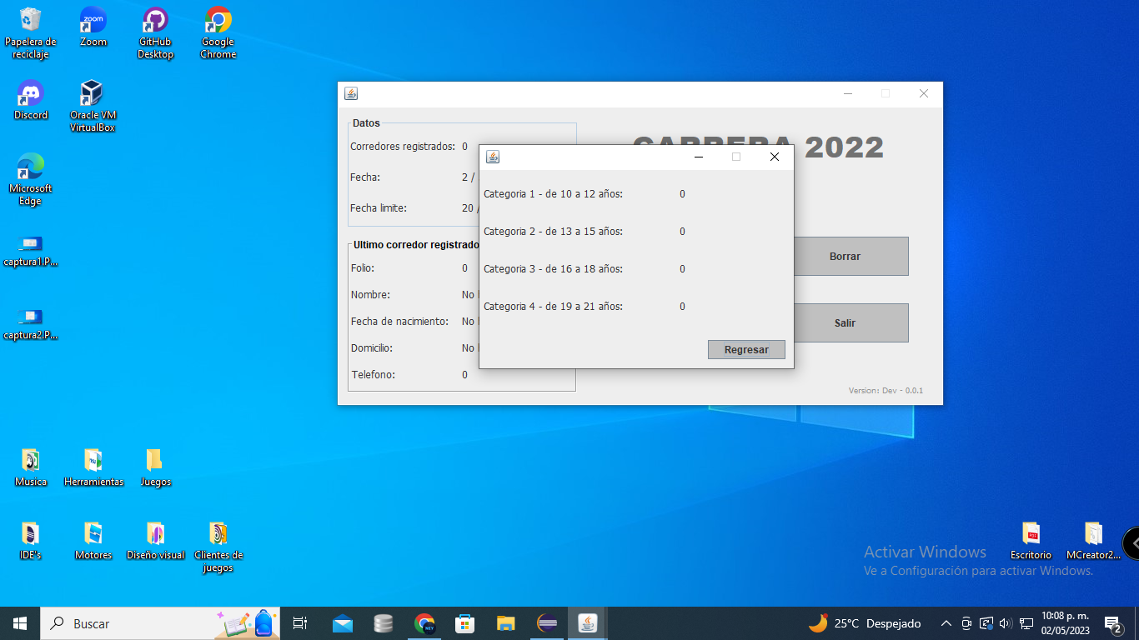Open the File Explorer taskbar icon
This screenshot has width=1139, height=640.
506,623
